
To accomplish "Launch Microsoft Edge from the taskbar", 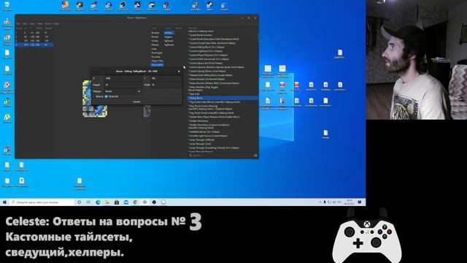I will coord(98,202).
